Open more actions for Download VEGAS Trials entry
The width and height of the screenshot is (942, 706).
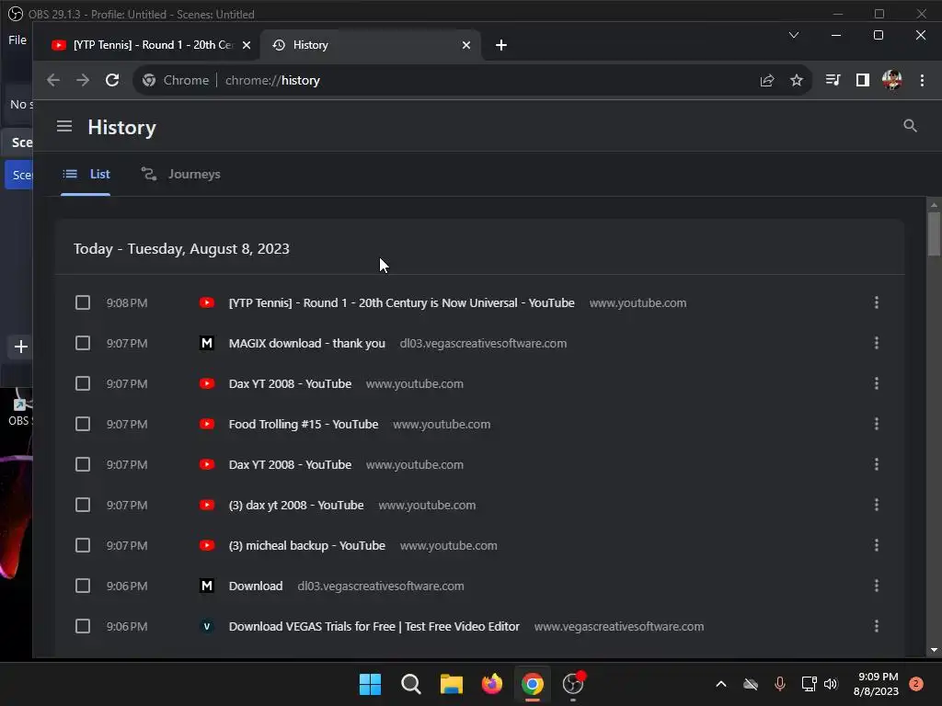click(x=876, y=626)
